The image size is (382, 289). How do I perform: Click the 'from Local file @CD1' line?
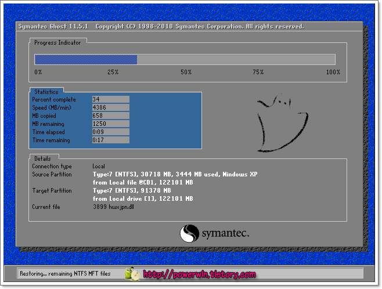pyautogui.click(x=143, y=182)
